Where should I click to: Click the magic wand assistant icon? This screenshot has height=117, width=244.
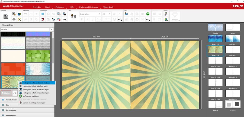point(19,19)
